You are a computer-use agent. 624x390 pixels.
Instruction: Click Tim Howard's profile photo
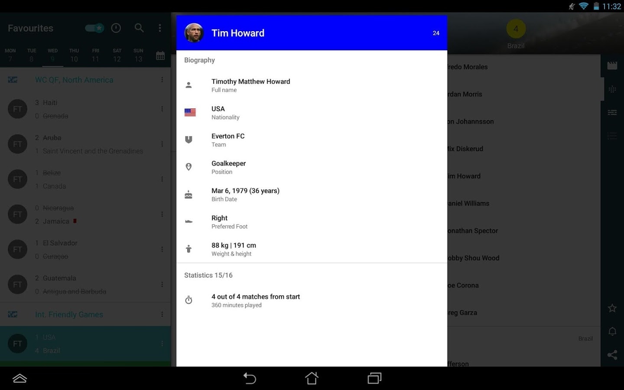pyautogui.click(x=194, y=33)
